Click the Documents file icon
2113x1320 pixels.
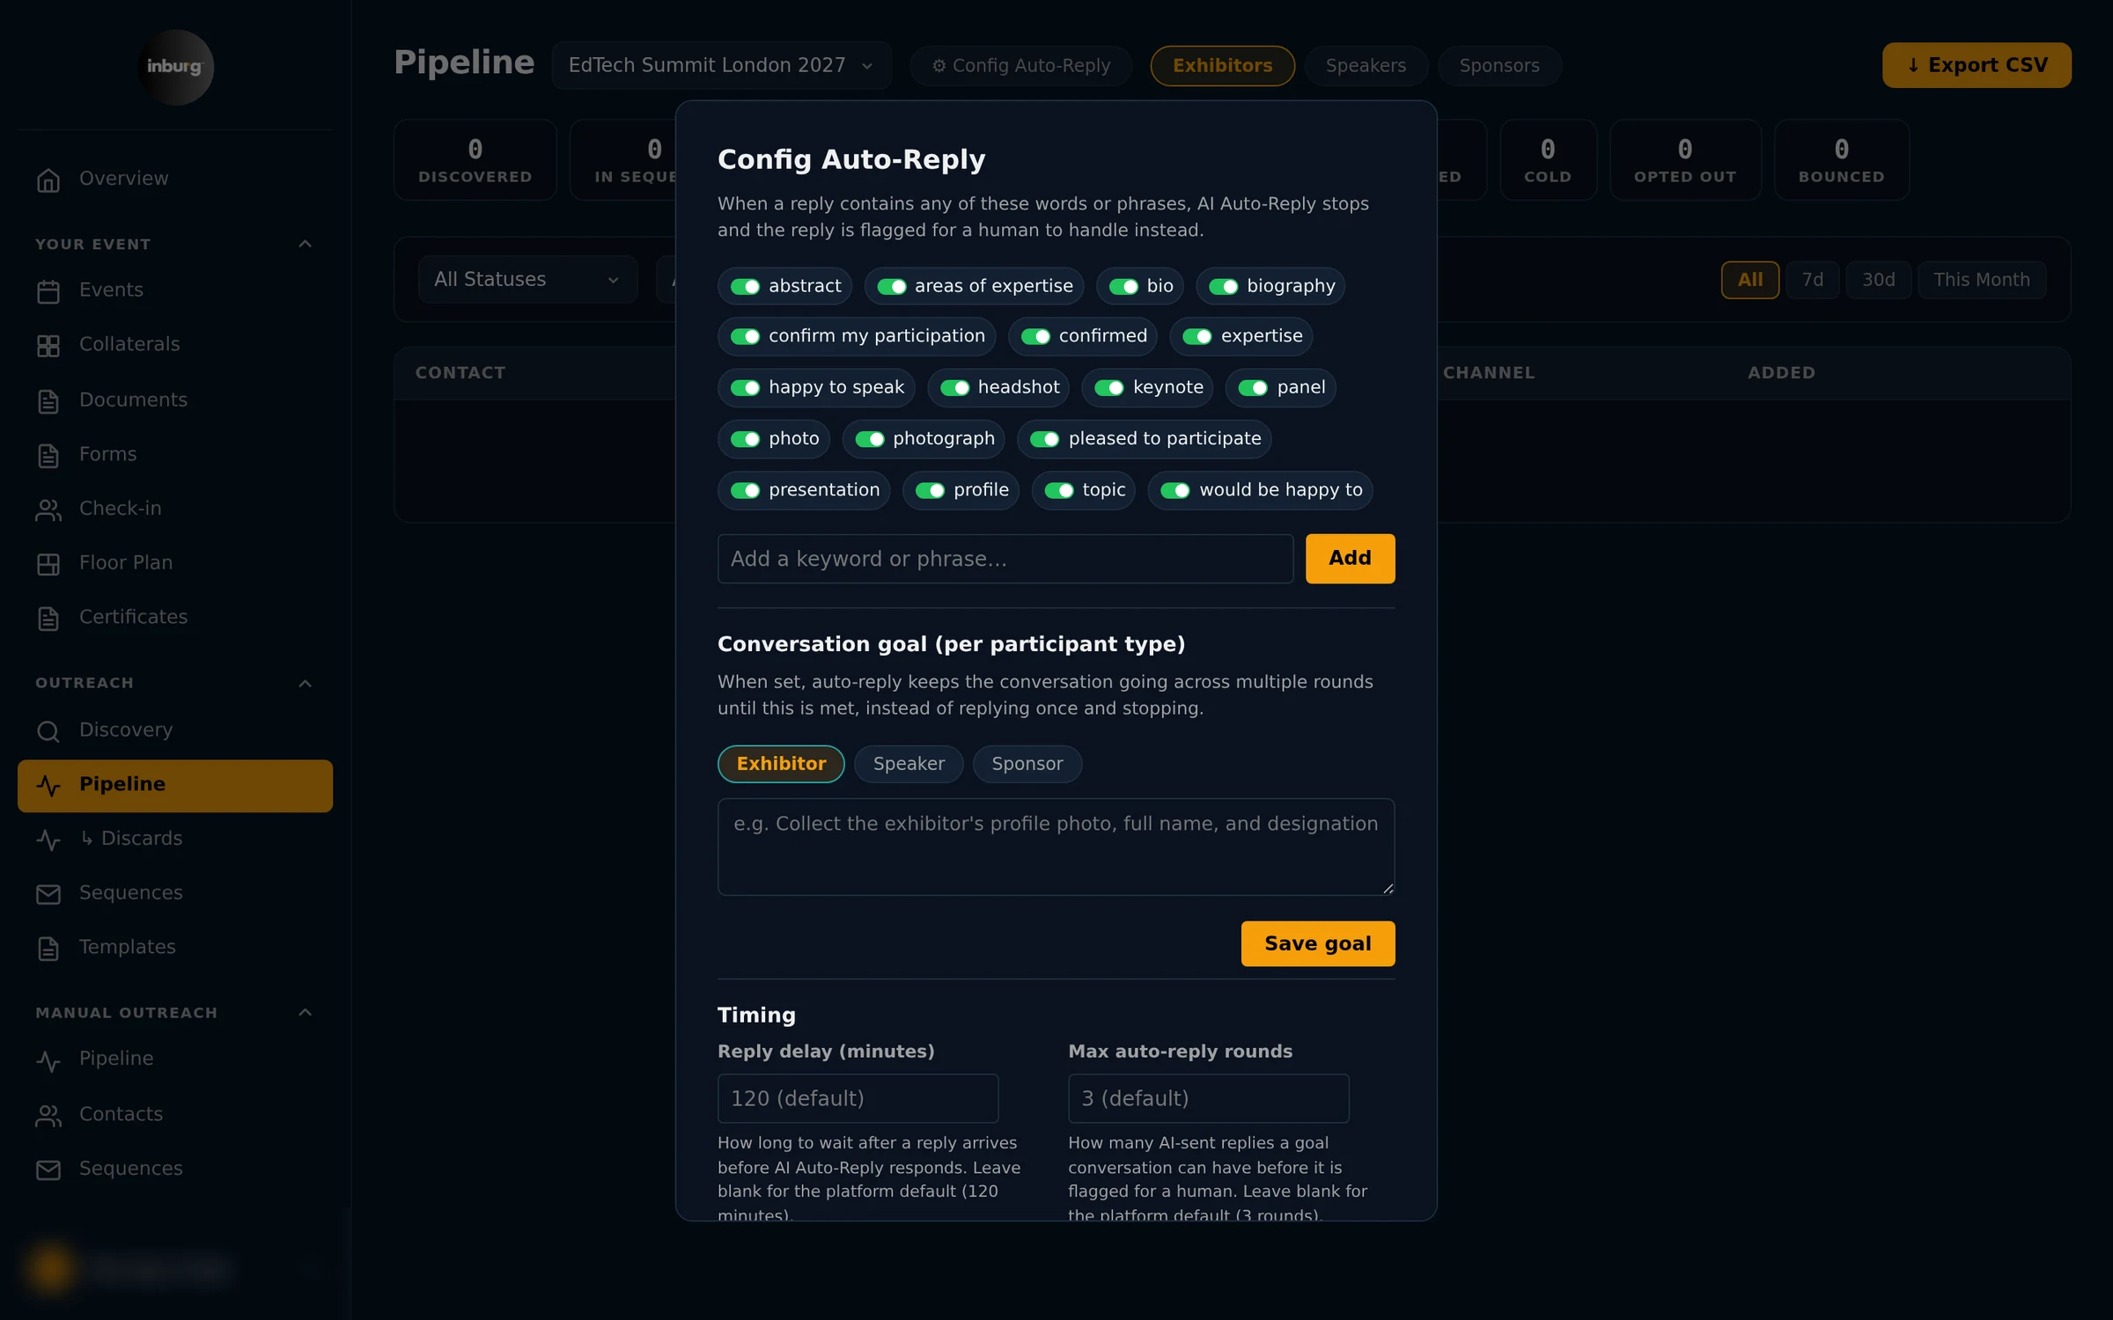[48, 401]
